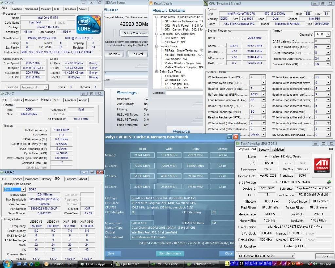The image size is (335, 268).
Task: Click the Memory Read value 21141 MB/s
Action: pyautogui.click(x=142, y=155)
